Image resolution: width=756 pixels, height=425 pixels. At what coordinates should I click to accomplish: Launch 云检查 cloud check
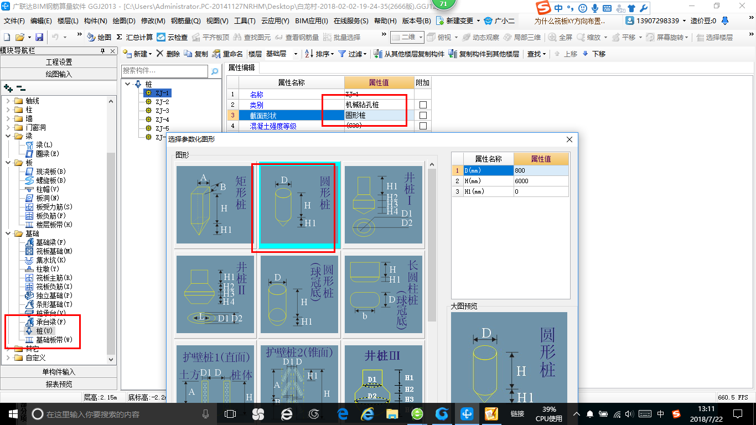(172, 37)
